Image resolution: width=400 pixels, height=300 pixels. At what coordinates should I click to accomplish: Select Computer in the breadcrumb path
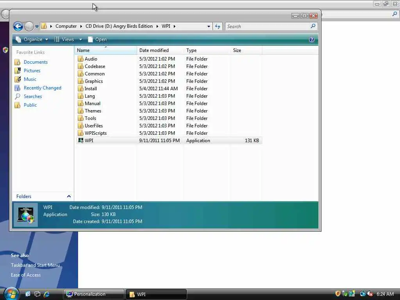(66, 26)
